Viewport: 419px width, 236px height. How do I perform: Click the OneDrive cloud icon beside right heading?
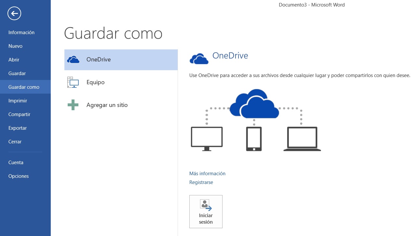tap(199, 59)
